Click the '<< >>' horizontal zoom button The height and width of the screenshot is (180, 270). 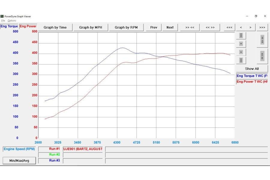point(210,27)
